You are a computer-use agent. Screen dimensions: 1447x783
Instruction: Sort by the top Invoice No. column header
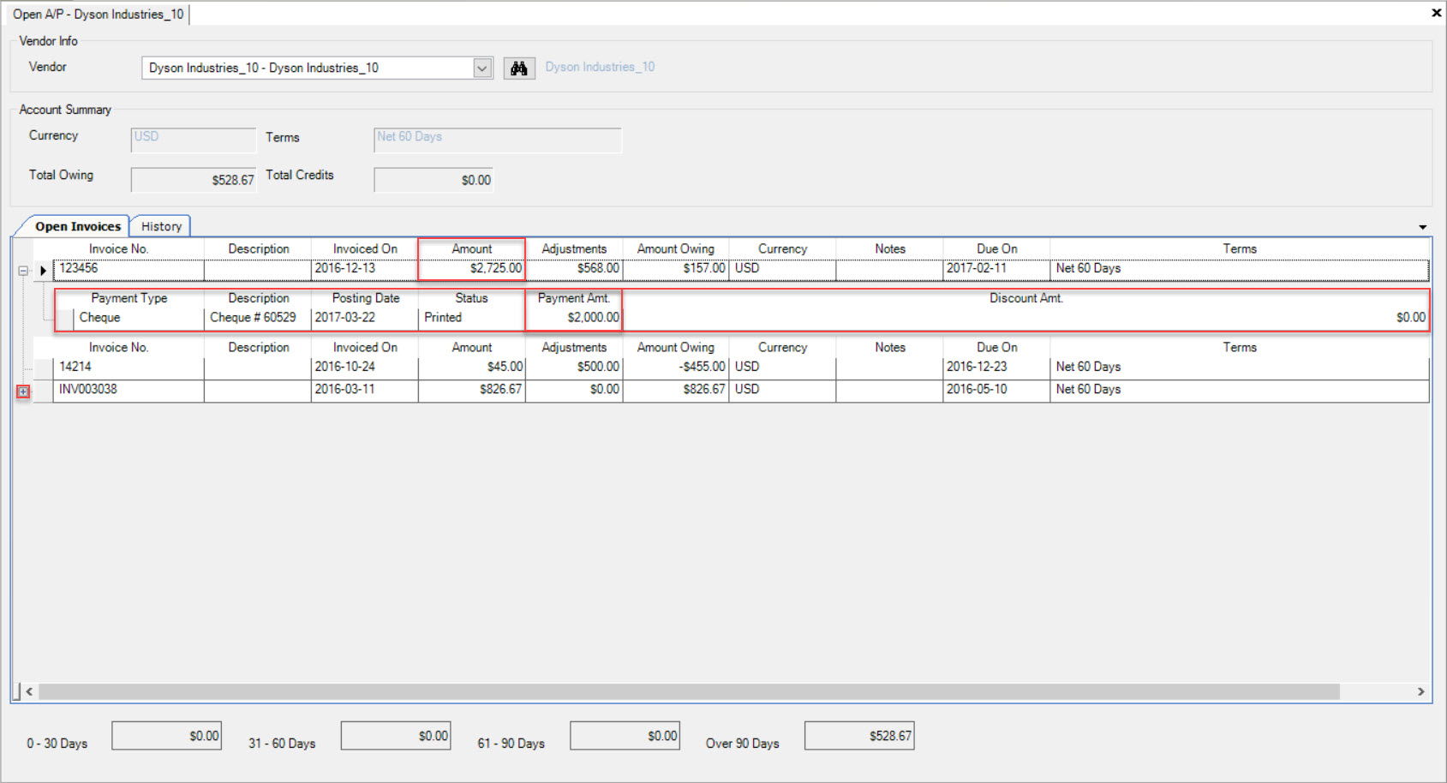[x=119, y=248]
